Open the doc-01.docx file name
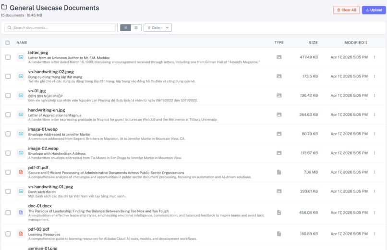387x250 pixels. tap(40, 206)
